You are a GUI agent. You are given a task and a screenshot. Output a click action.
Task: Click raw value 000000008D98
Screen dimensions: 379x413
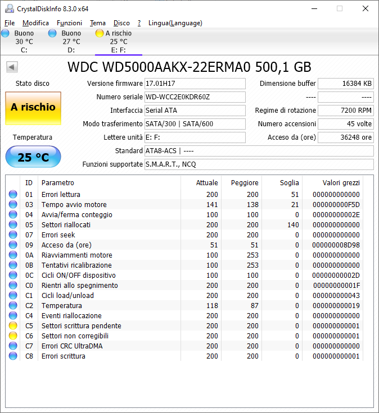coord(336,245)
